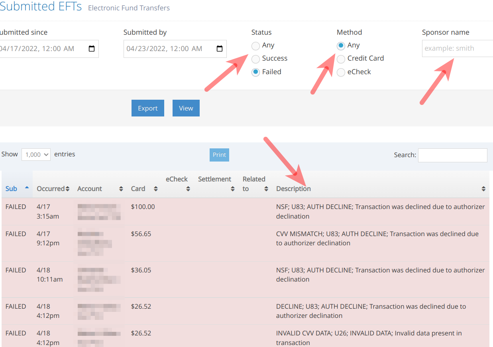Sort the Settlement column
The height and width of the screenshot is (347, 493).
click(x=232, y=189)
